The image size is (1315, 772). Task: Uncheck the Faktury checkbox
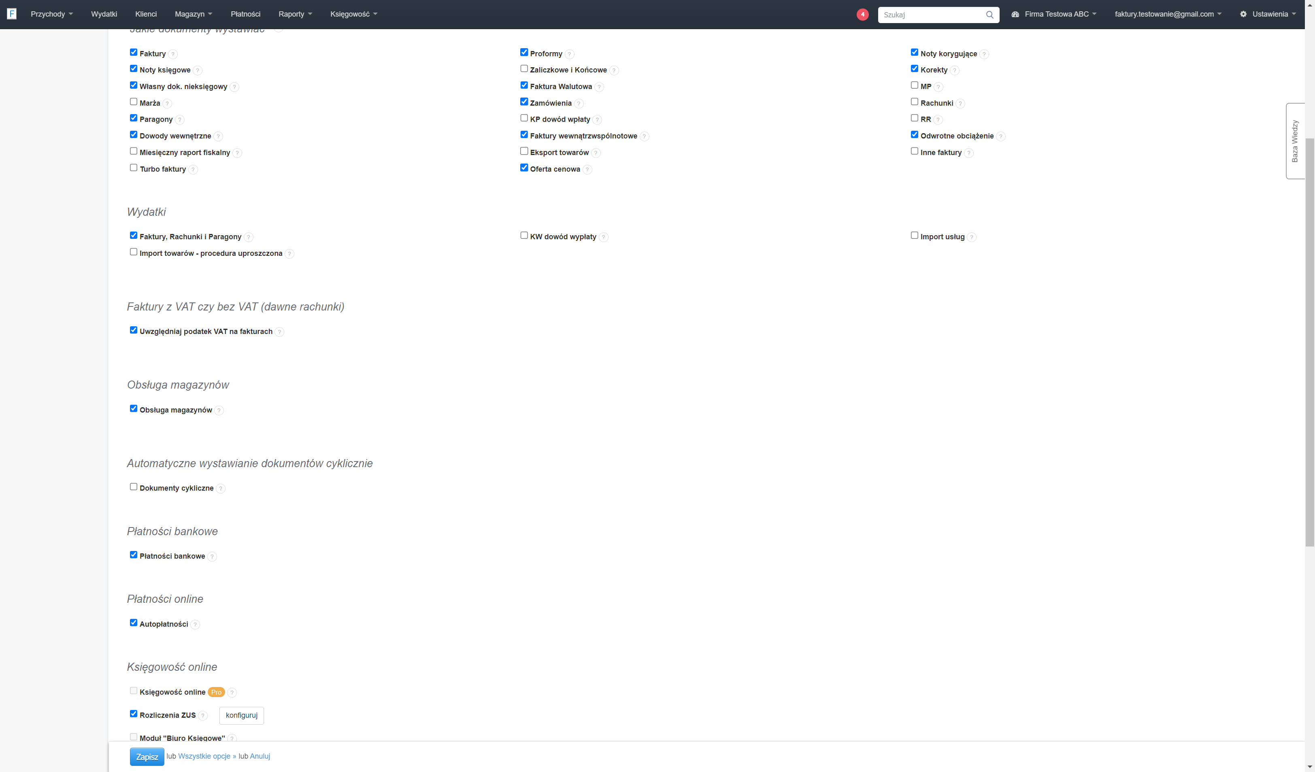click(134, 52)
